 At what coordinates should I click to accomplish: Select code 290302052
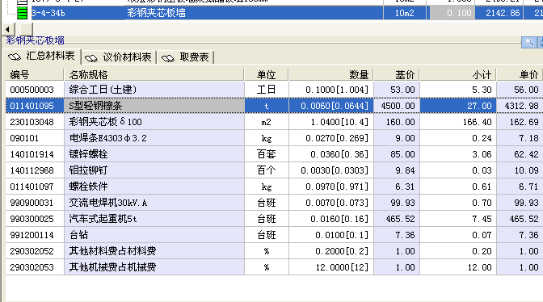coord(35,251)
